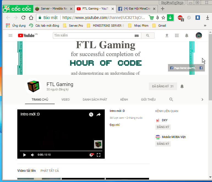Open the YouTube hamburger guide menu
Image resolution: width=212 pixels, height=182 pixels.
coord(10,35)
